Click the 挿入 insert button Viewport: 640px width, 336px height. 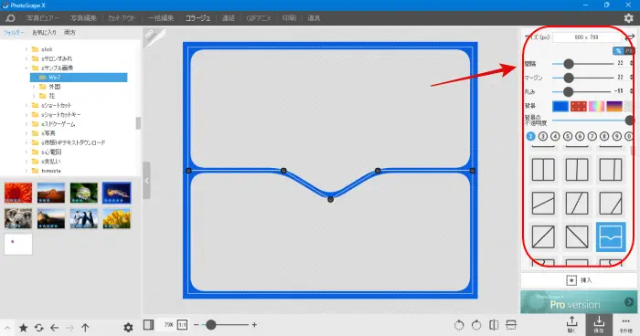(x=579, y=280)
